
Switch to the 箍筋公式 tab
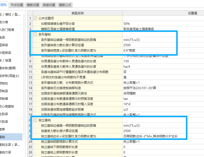(x=65, y=5)
